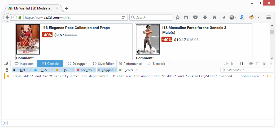Switch to the Network tab
Screen dimensions: 276x128
click(x=156, y=64)
